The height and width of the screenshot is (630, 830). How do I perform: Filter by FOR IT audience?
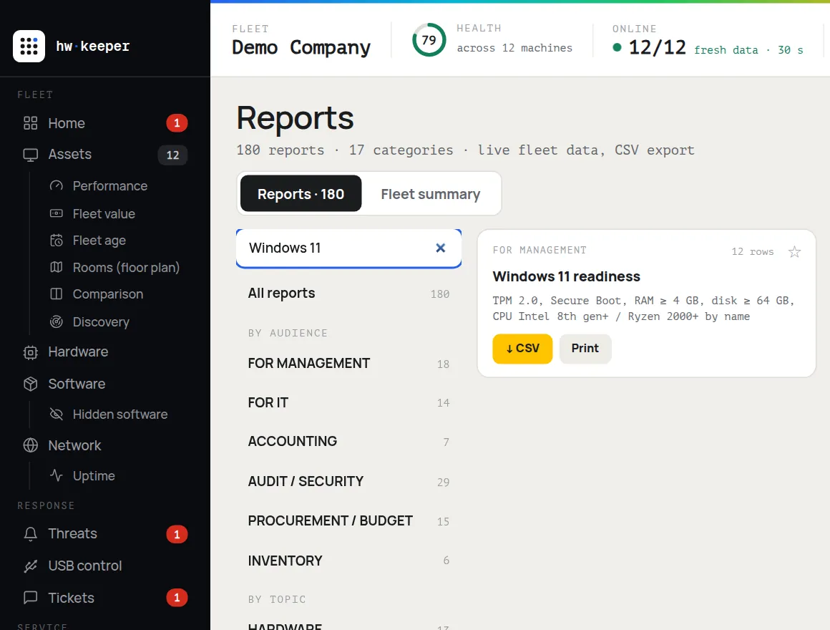(x=348, y=402)
